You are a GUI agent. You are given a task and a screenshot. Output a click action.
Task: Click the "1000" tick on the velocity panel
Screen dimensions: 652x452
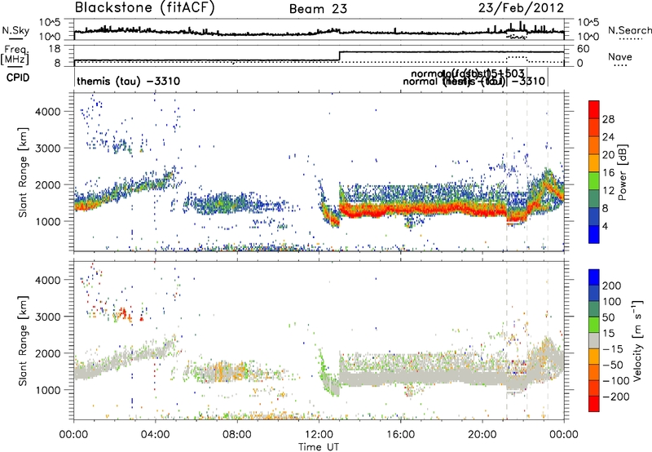(47, 390)
